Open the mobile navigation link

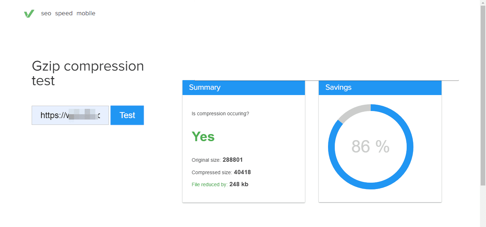86,13
